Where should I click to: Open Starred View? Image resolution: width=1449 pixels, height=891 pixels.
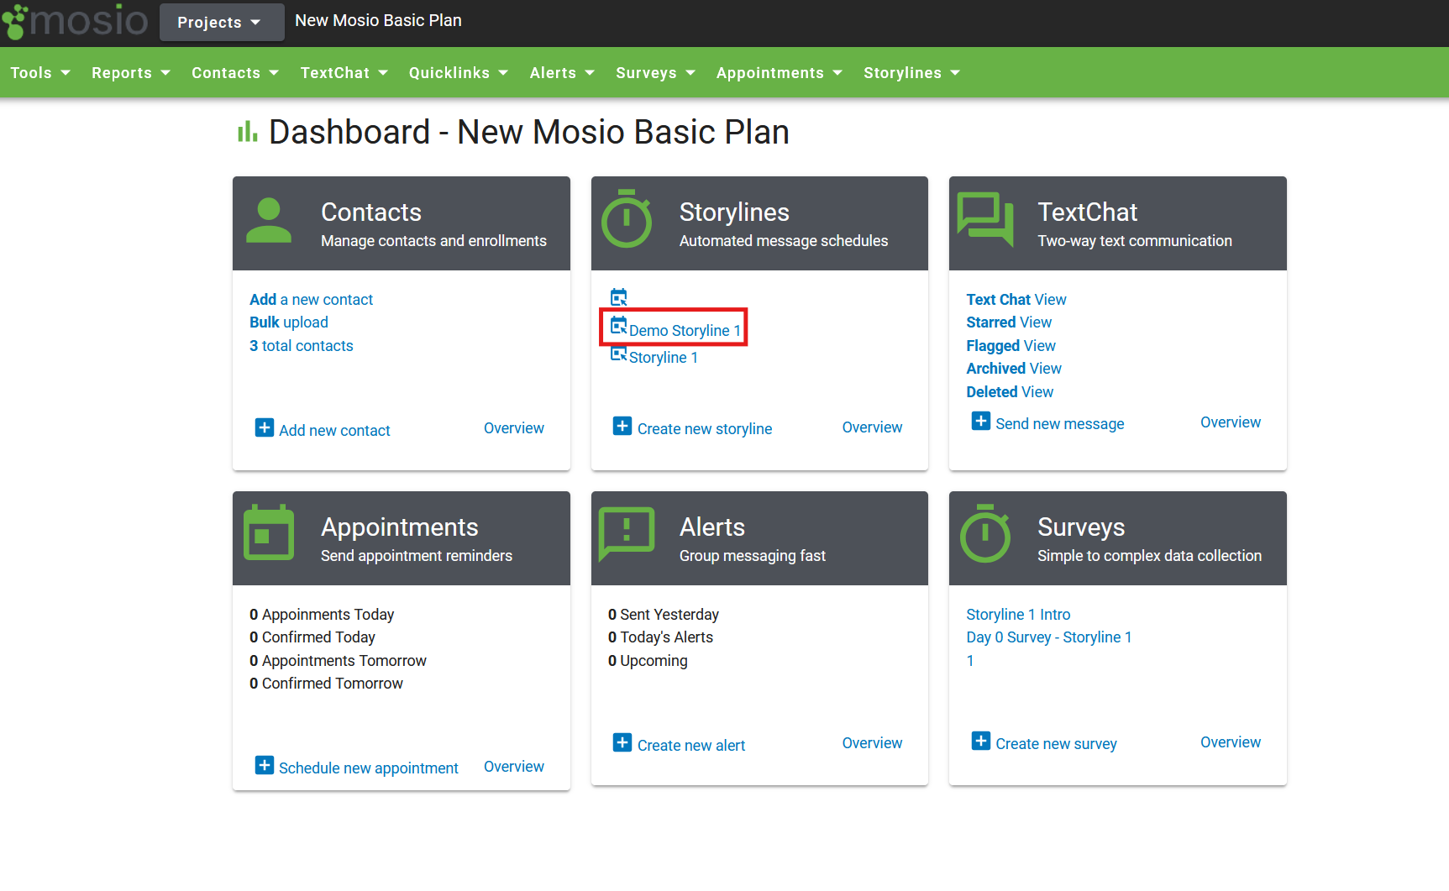tap(1009, 322)
